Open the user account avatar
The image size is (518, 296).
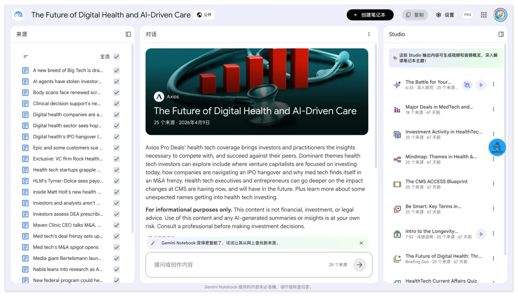[x=500, y=15]
